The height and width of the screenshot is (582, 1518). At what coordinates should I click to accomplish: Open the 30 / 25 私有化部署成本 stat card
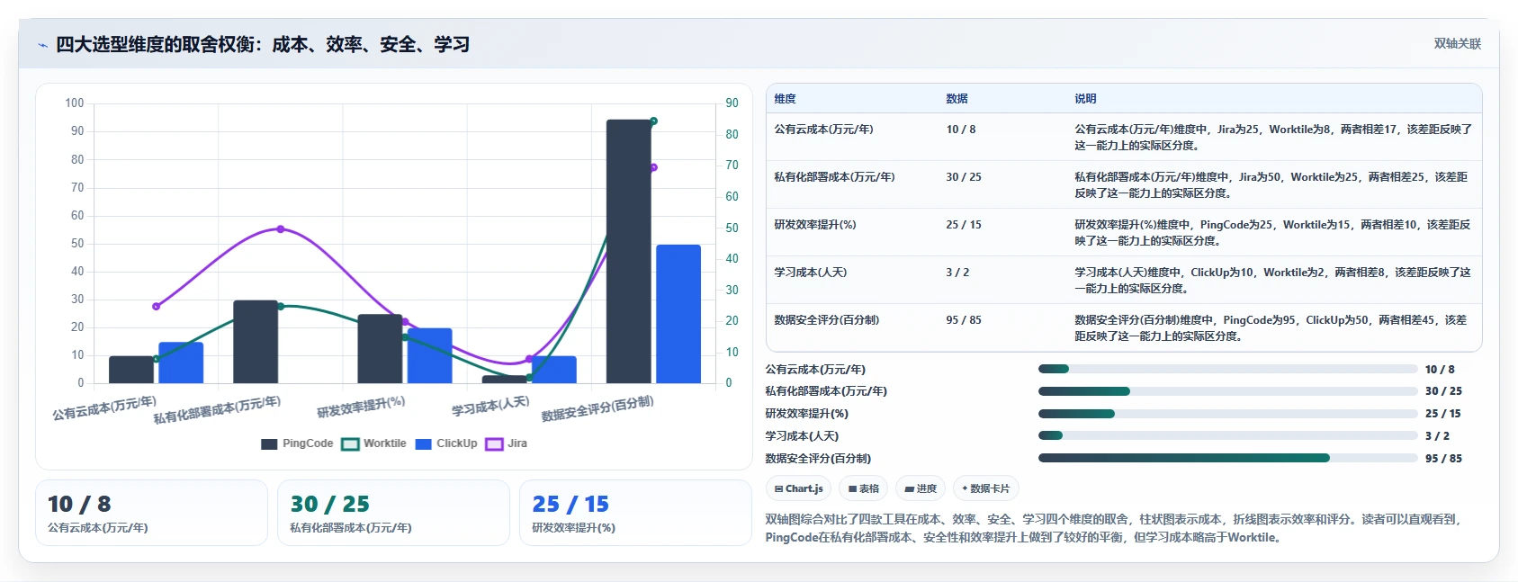(393, 513)
